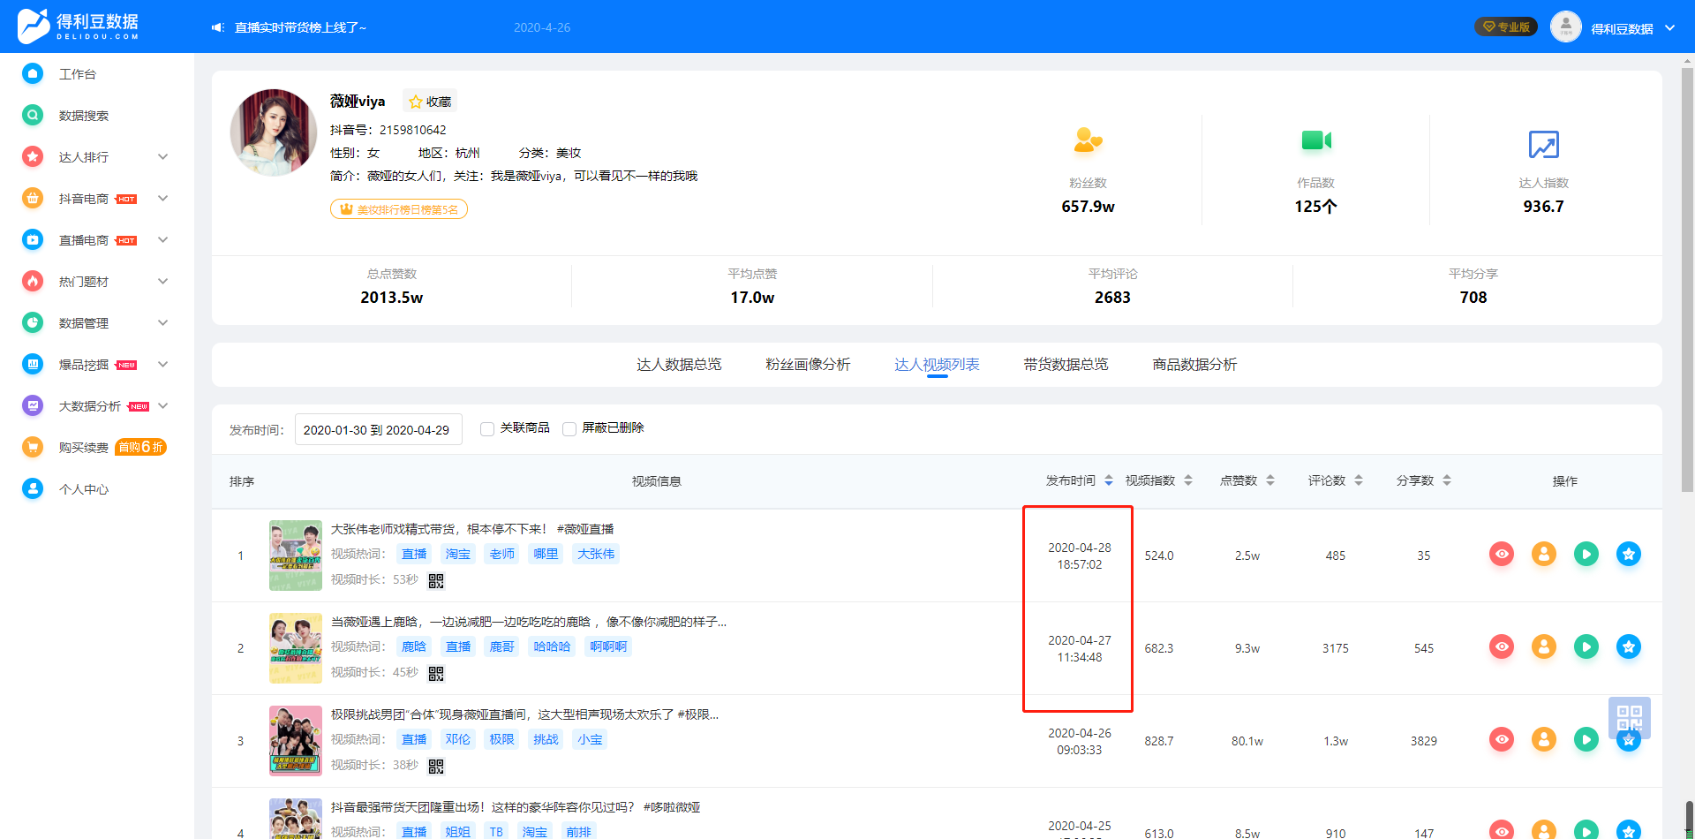1695x839 pixels.
Task: Click the user avatar icon in header
Action: (1565, 26)
